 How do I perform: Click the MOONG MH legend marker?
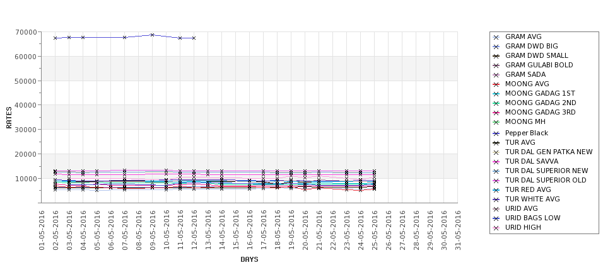(496, 122)
